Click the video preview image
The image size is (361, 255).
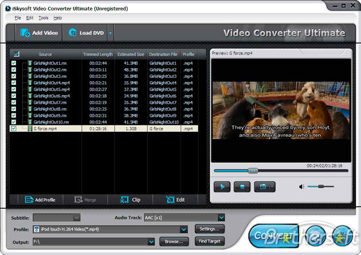click(x=281, y=110)
